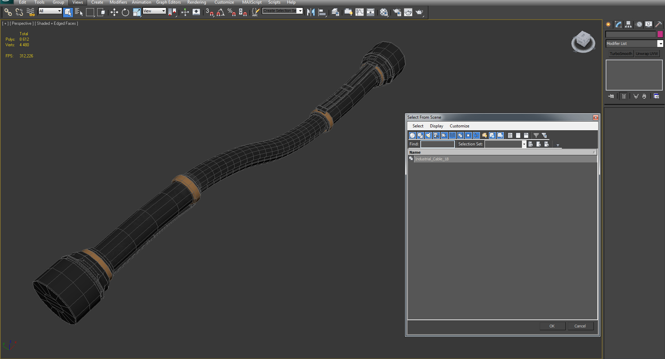Screen dimensions: 665x359
Task: Switch to the Create command panel tab
Action: pyautogui.click(x=608, y=25)
